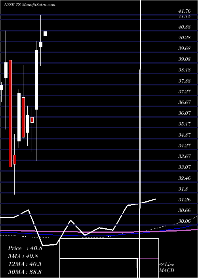Click the 37.27 price axis label
The height and width of the screenshot is (278, 198).
(185, 92)
